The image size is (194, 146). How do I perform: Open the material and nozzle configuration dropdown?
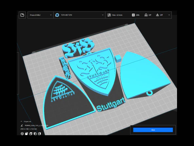tap(79, 15)
